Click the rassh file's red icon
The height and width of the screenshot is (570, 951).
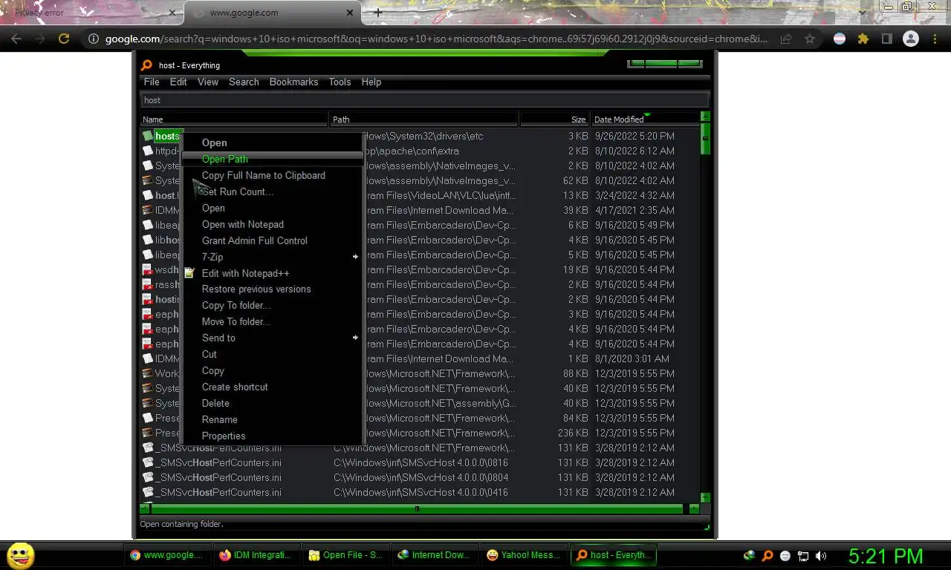(x=148, y=284)
